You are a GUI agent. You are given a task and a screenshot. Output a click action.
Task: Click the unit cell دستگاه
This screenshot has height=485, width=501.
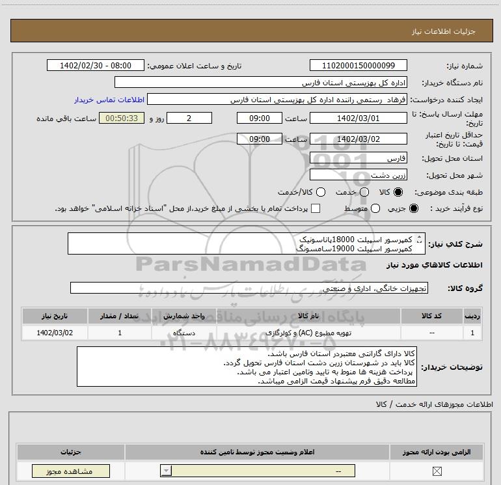tap(184, 333)
